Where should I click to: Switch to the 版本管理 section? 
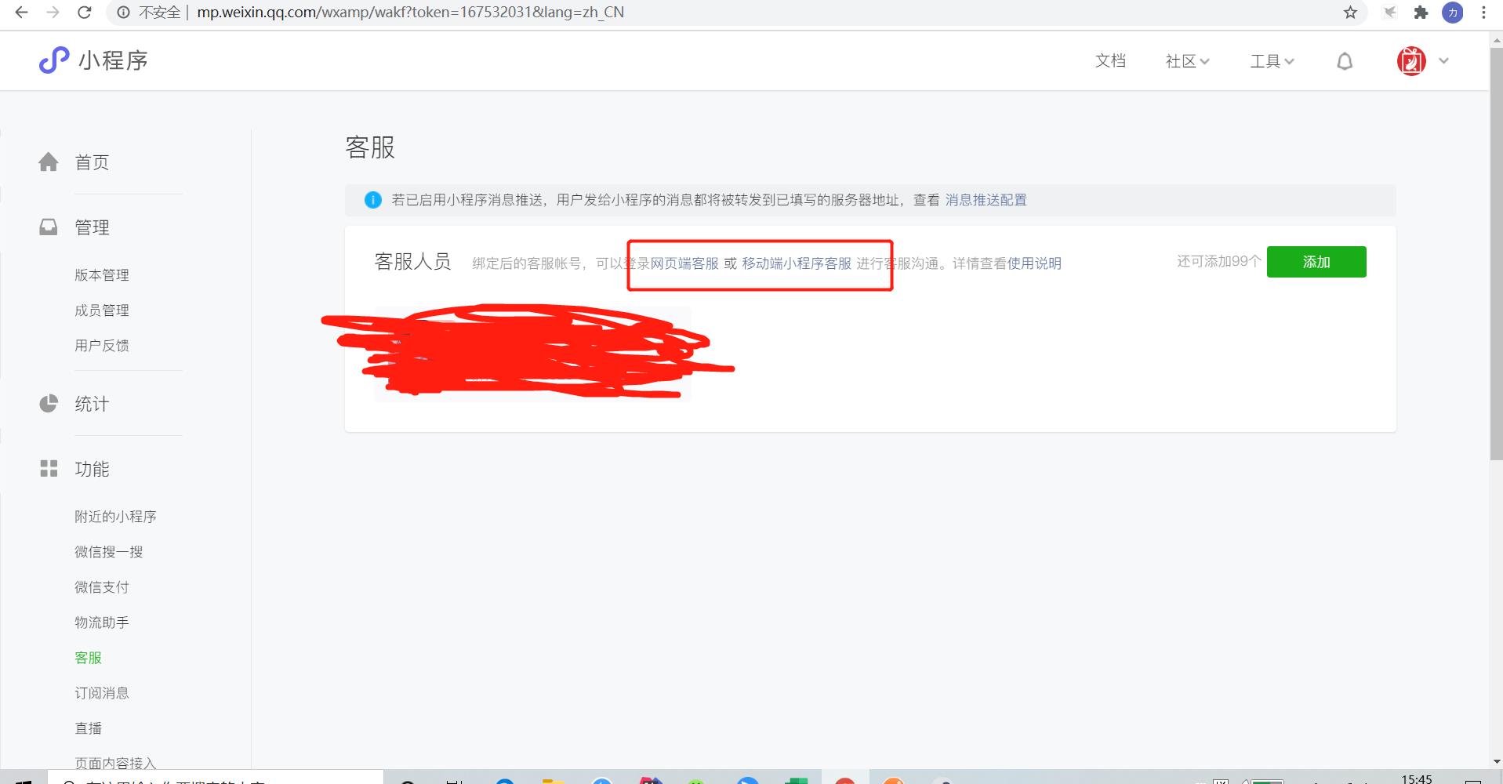coord(101,274)
